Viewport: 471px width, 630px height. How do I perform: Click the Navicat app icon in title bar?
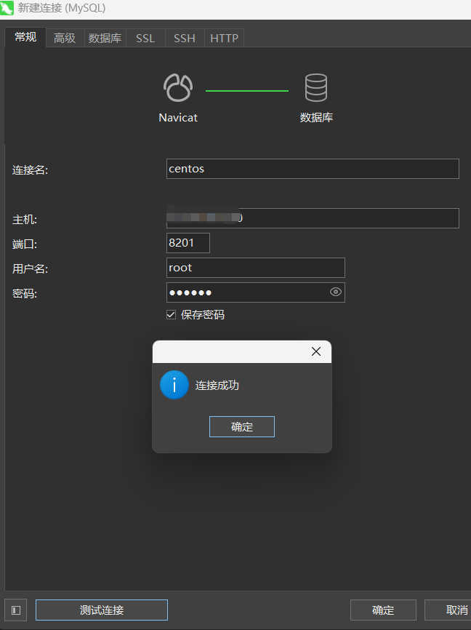click(x=7, y=8)
